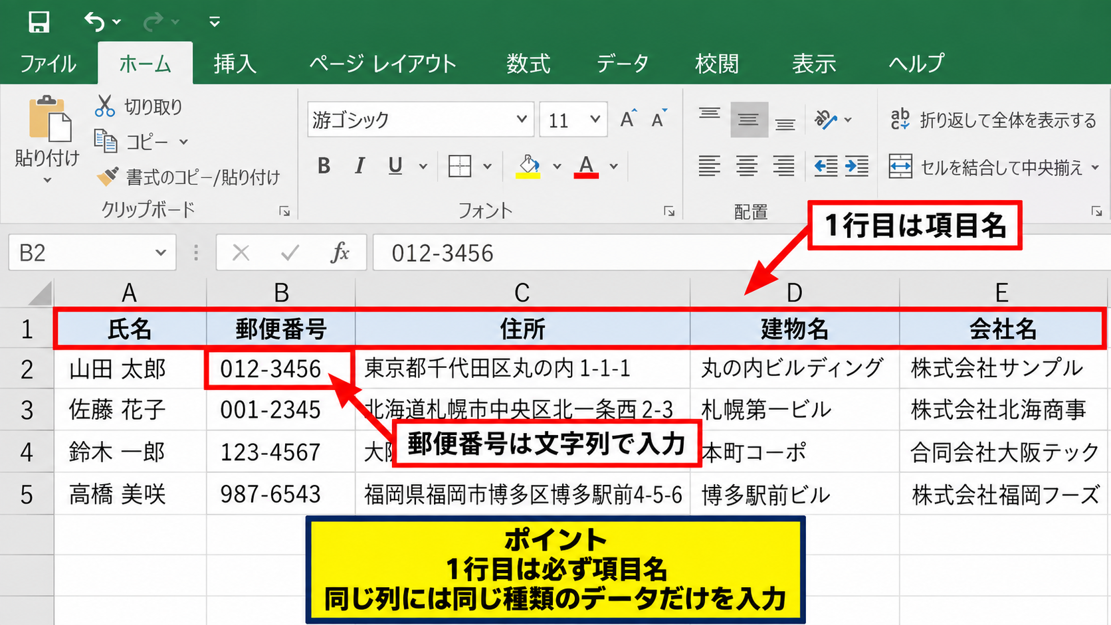1111x625 pixels.
Task: Apply the red font color A
Action: click(586, 166)
